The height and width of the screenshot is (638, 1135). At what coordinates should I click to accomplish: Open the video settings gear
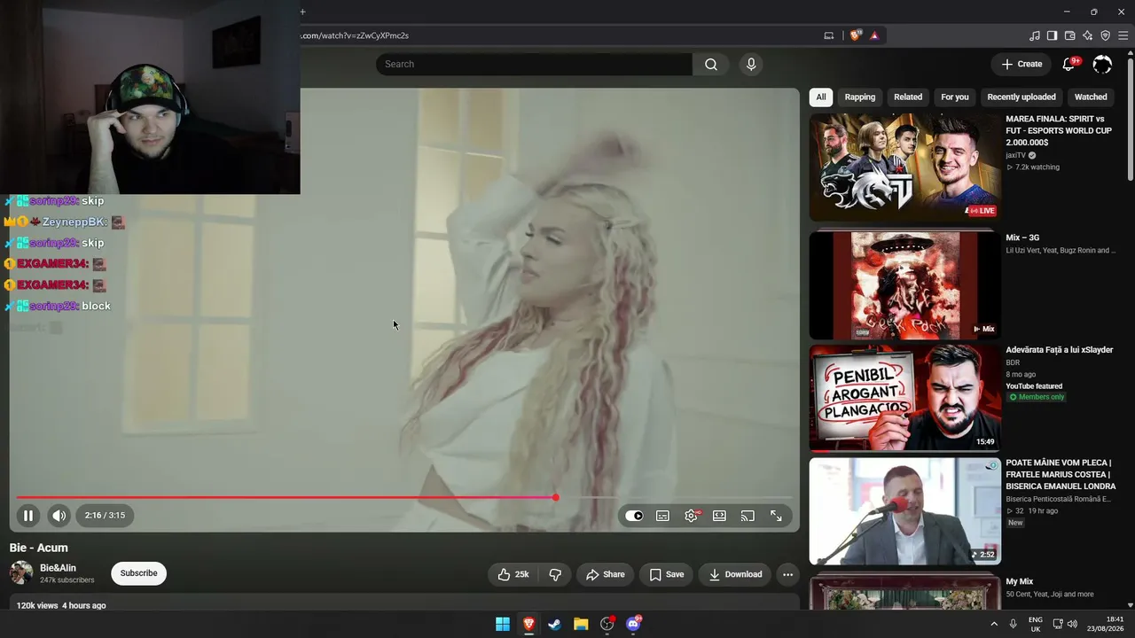691,516
